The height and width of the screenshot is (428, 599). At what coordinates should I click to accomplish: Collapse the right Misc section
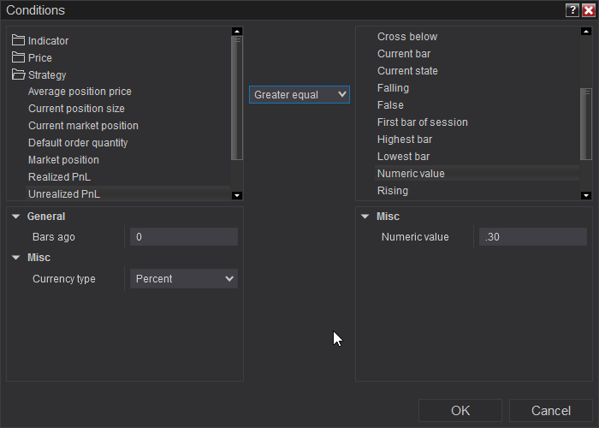pos(365,217)
